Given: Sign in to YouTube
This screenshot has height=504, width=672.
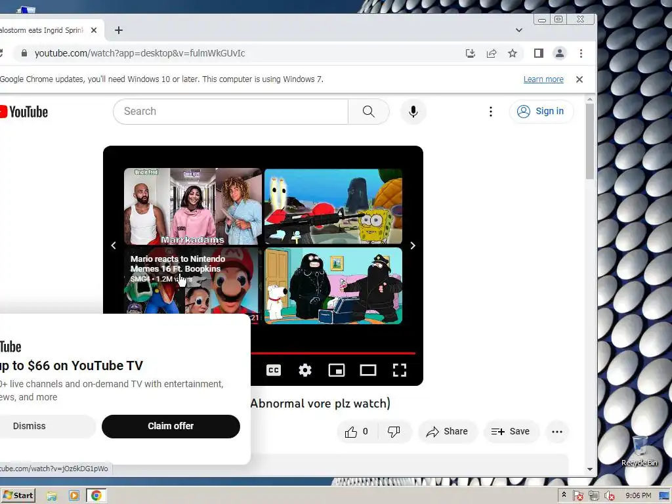Looking at the screenshot, I should click(x=541, y=112).
